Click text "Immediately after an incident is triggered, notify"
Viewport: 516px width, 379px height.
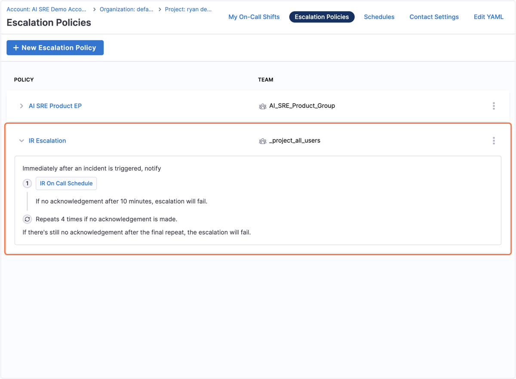92,168
